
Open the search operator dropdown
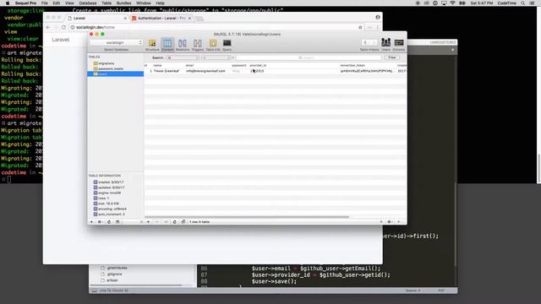click(x=216, y=57)
